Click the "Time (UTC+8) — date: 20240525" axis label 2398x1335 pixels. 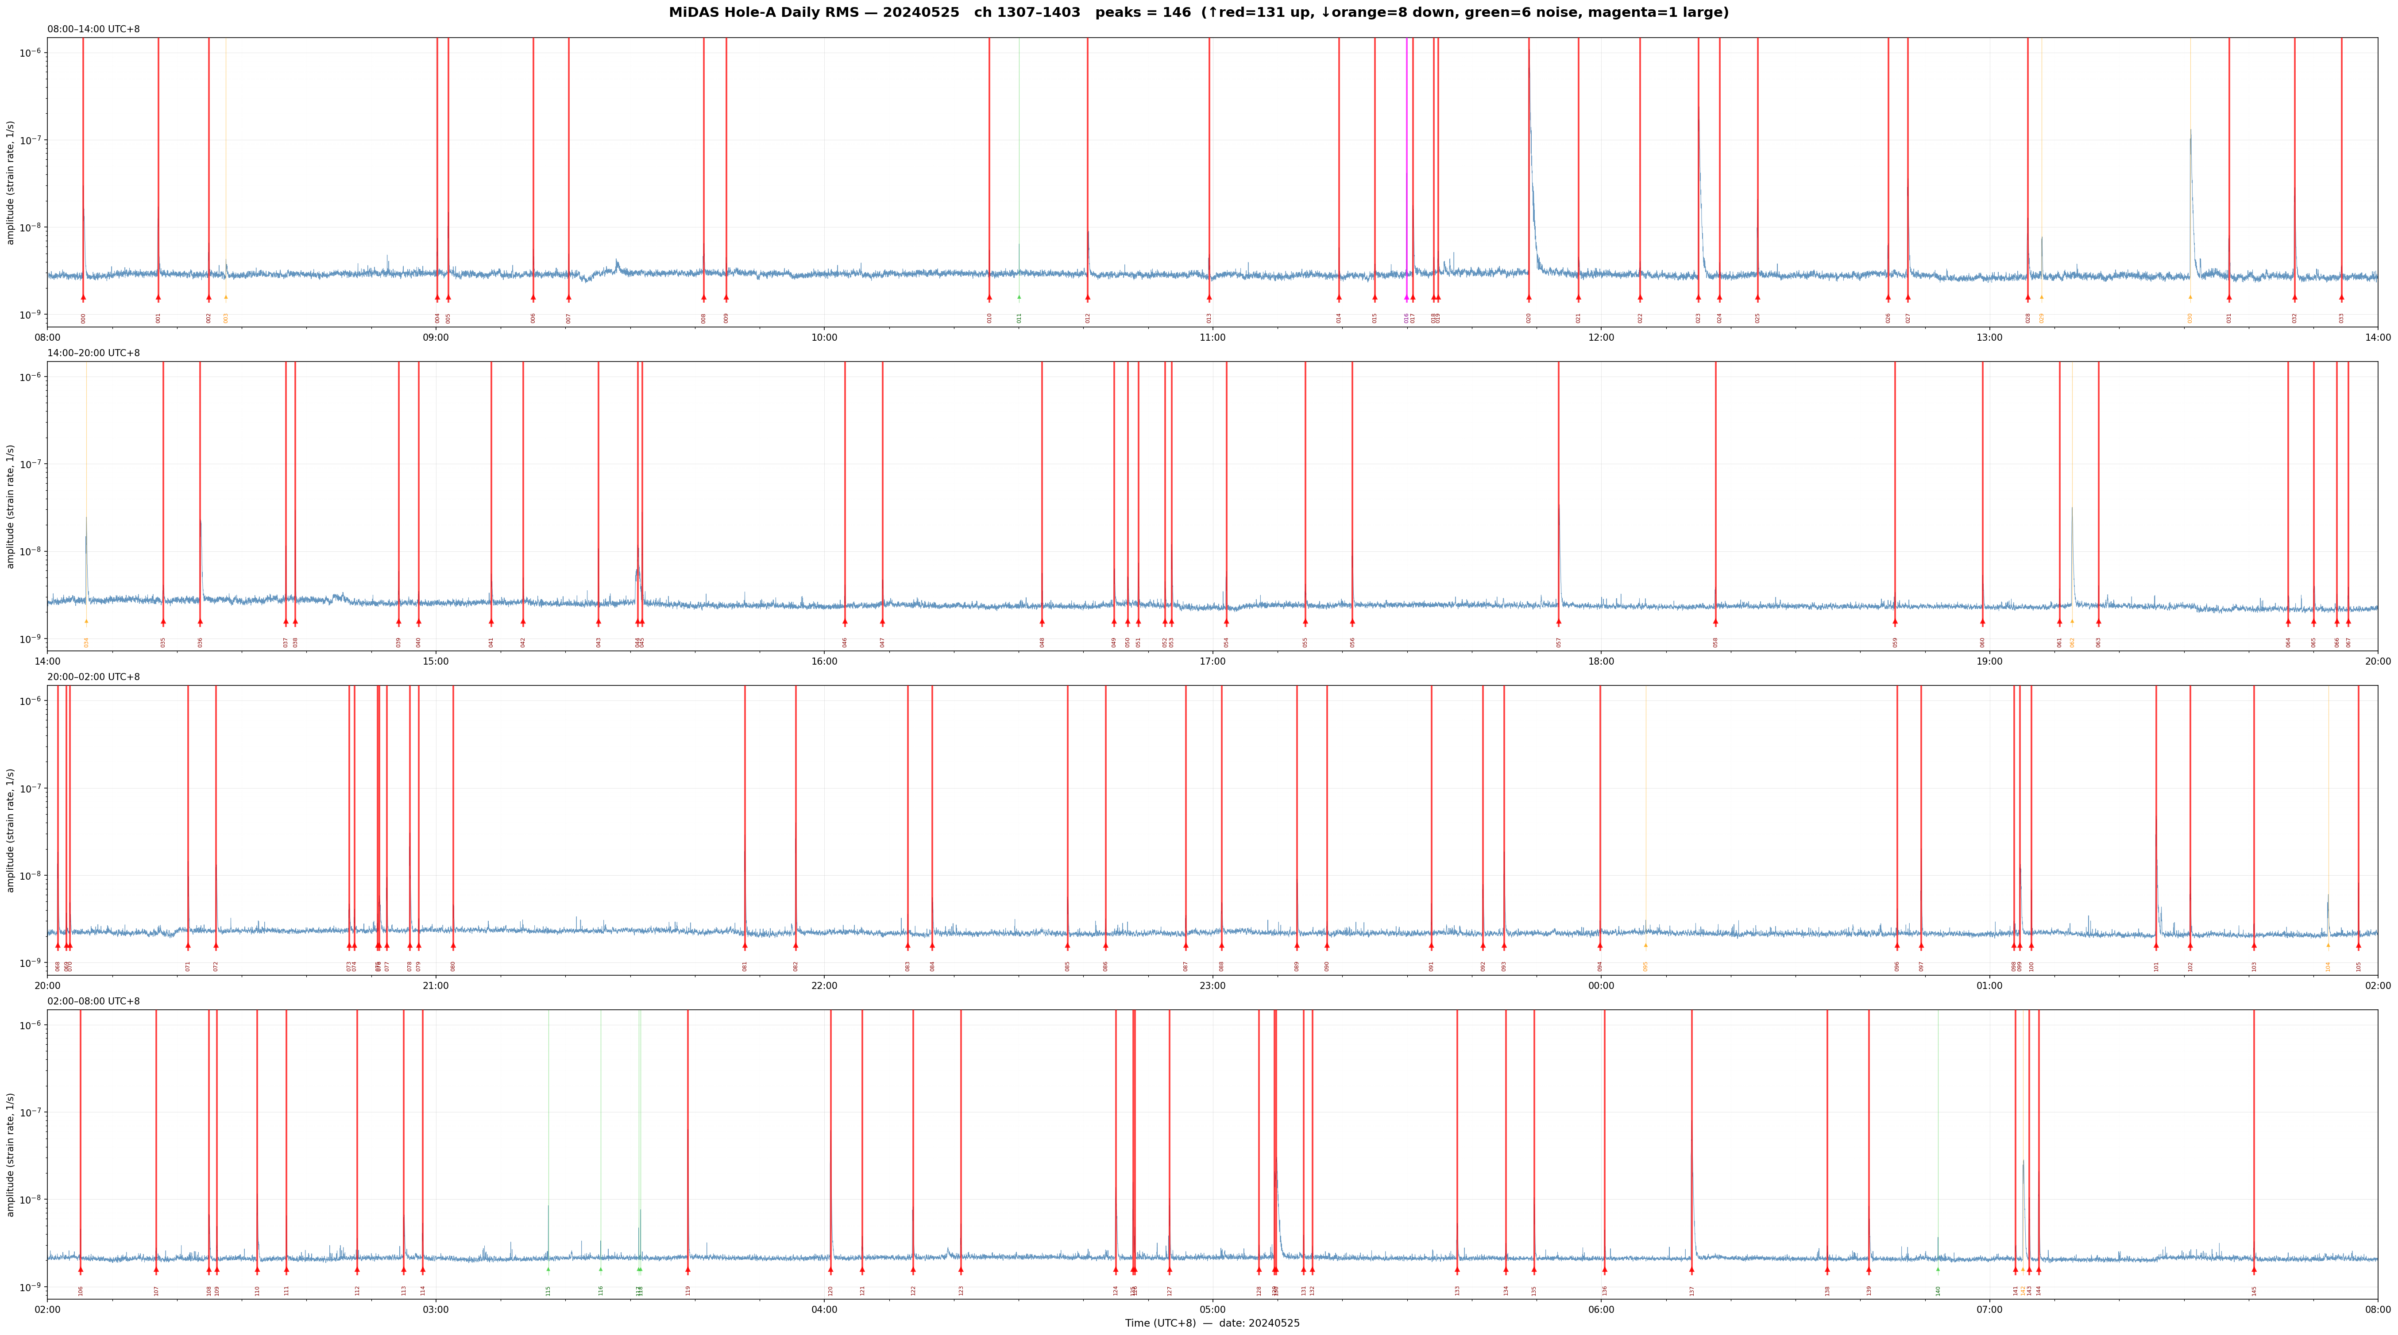(x=1212, y=1323)
